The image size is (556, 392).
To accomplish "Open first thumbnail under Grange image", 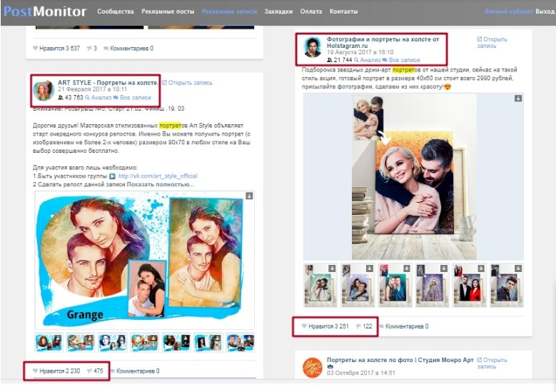I will [x=49, y=342].
